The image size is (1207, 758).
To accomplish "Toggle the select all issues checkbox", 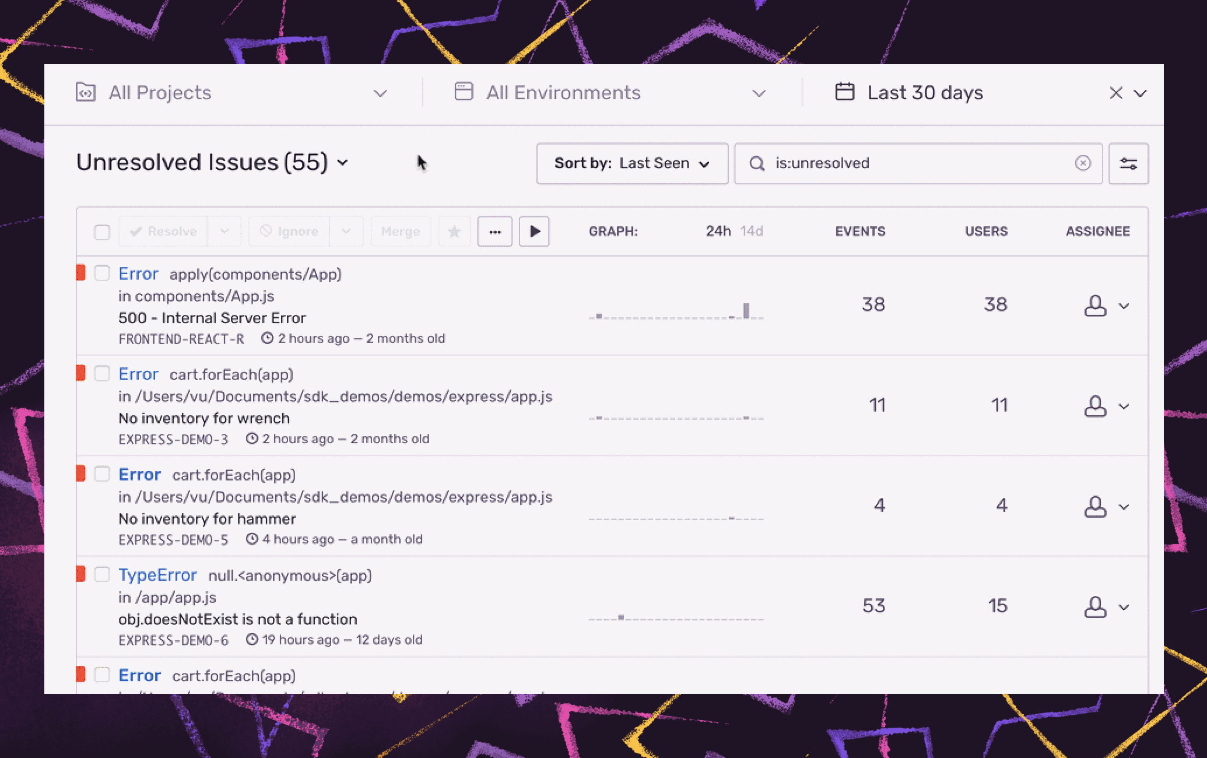I will [102, 232].
